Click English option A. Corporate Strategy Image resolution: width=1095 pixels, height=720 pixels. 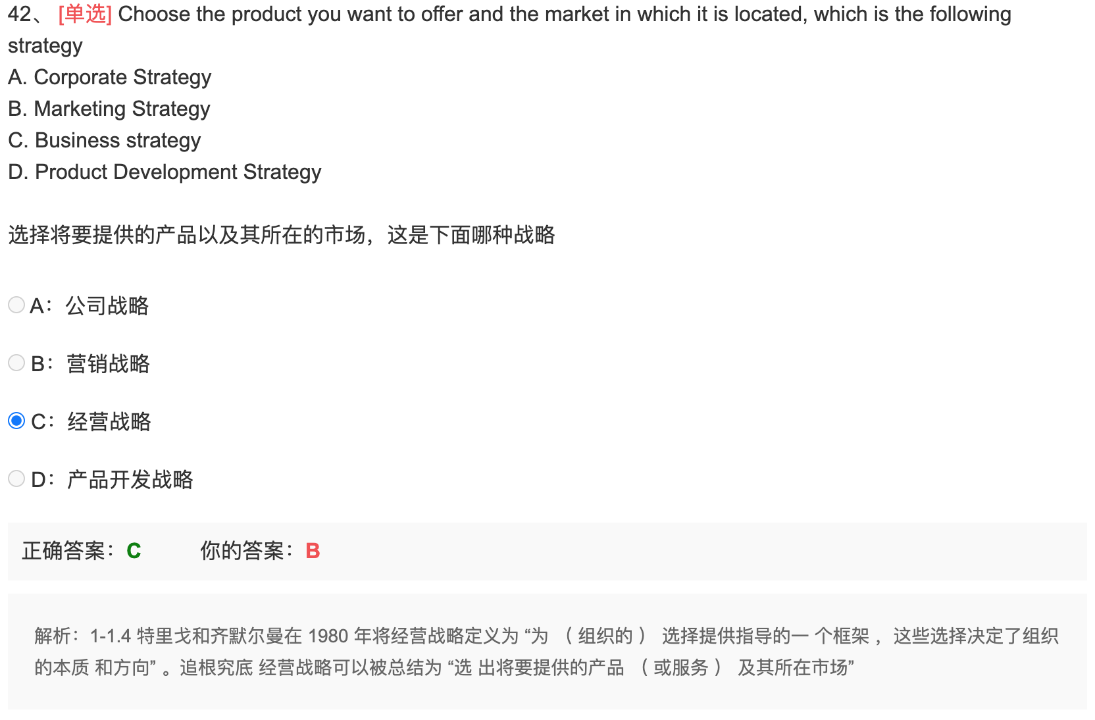[109, 77]
